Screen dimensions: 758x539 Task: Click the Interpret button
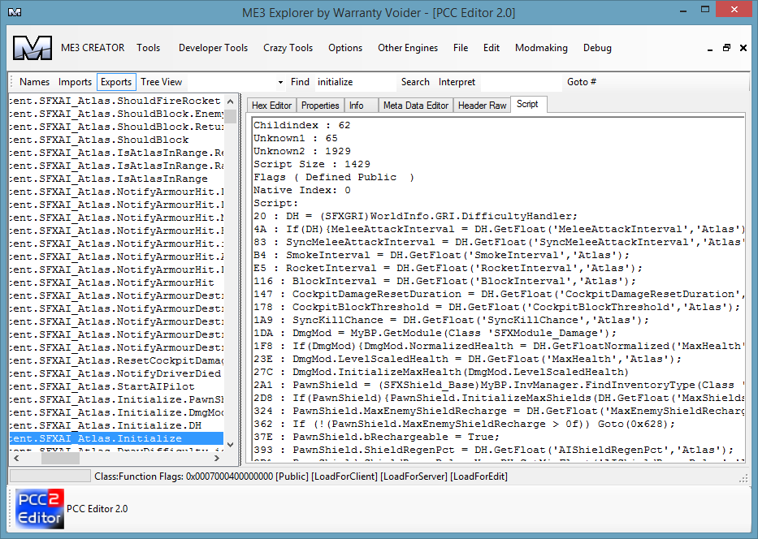pos(457,82)
